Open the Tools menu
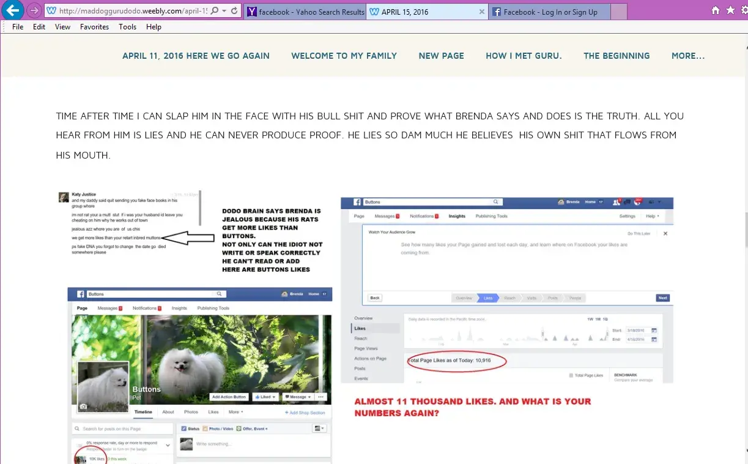Viewport: 748px width, 464px height. click(127, 27)
